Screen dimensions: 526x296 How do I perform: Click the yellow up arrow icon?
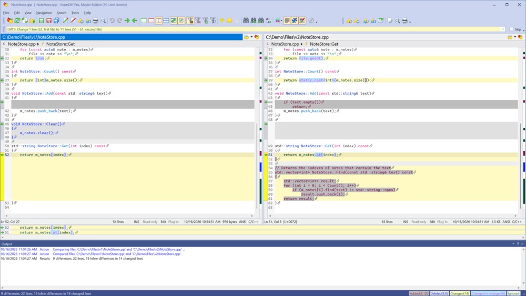coord(222,21)
